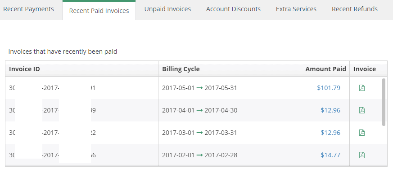This screenshot has height=177, width=393.
Task: Show the Extra Services tab
Action: pyautogui.click(x=296, y=9)
